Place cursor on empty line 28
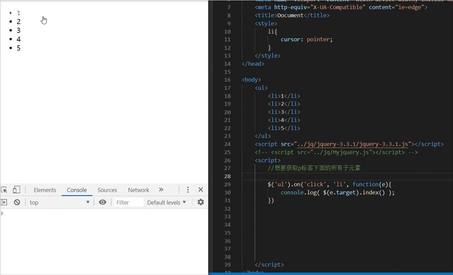The width and height of the screenshot is (453, 275). (x=348, y=176)
